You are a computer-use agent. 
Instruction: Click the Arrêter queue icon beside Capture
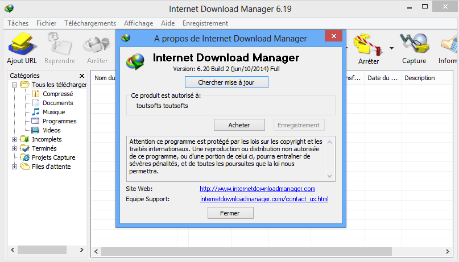click(368, 44)
